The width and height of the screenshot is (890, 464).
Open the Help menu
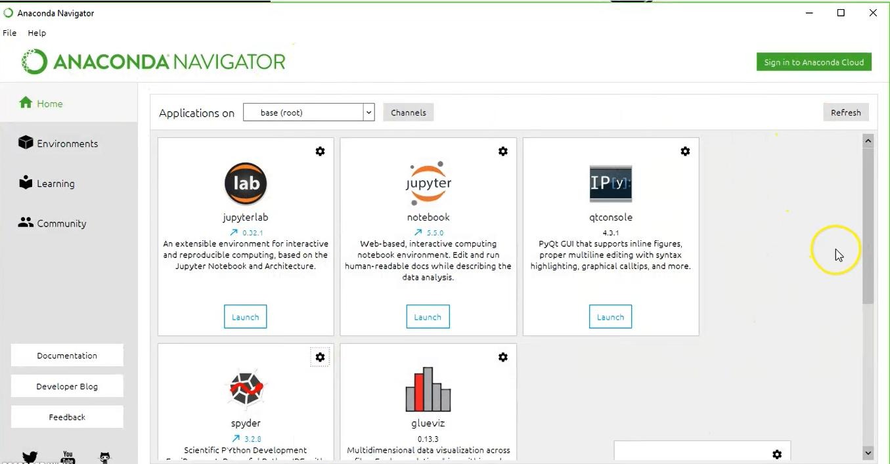tap(37, 33)
